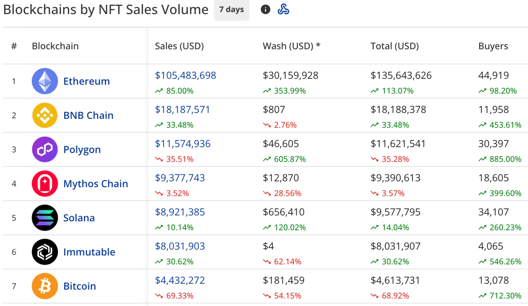This screenshot has height=306, width=528.
Task: Click Ethereum sales value $105,483,698
Action: tap(186, 75)
